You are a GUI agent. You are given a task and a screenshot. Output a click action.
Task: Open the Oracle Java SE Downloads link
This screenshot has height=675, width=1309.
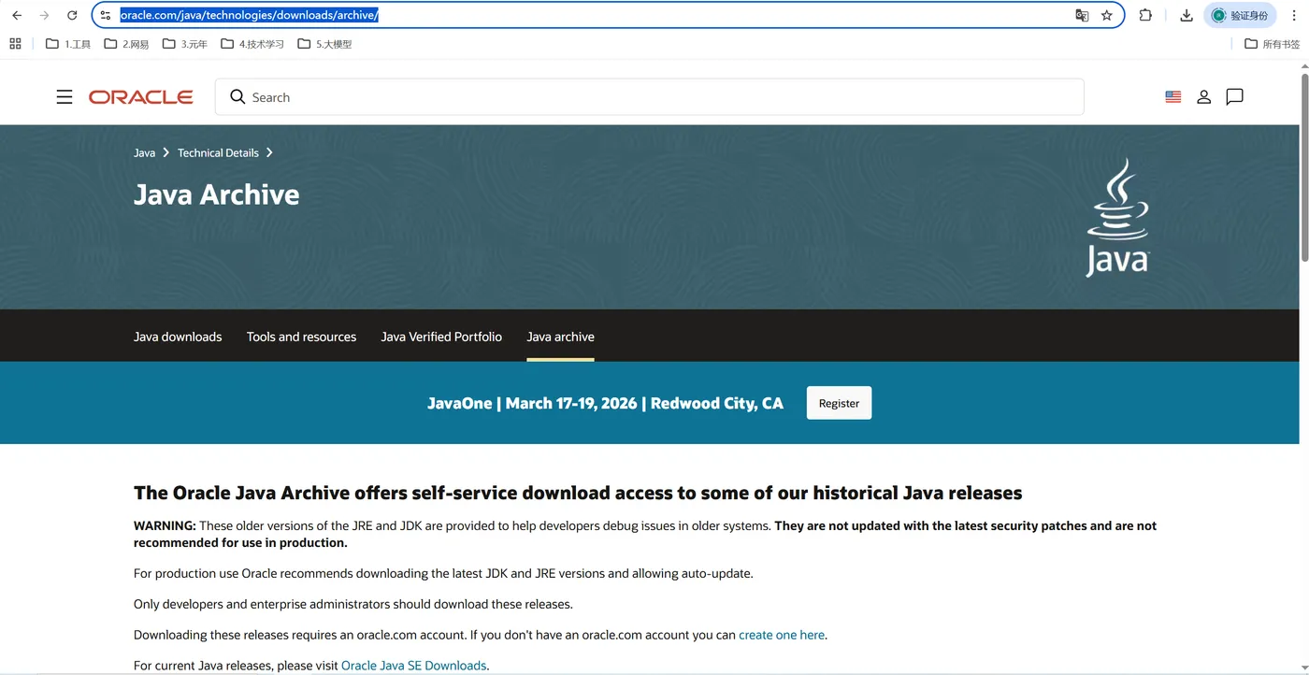click(x=413, y=666)
